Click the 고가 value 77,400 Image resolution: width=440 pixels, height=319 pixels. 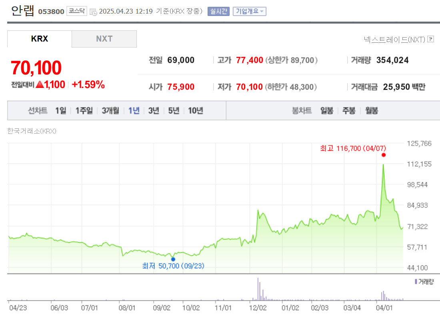click(x=250, y=60)
